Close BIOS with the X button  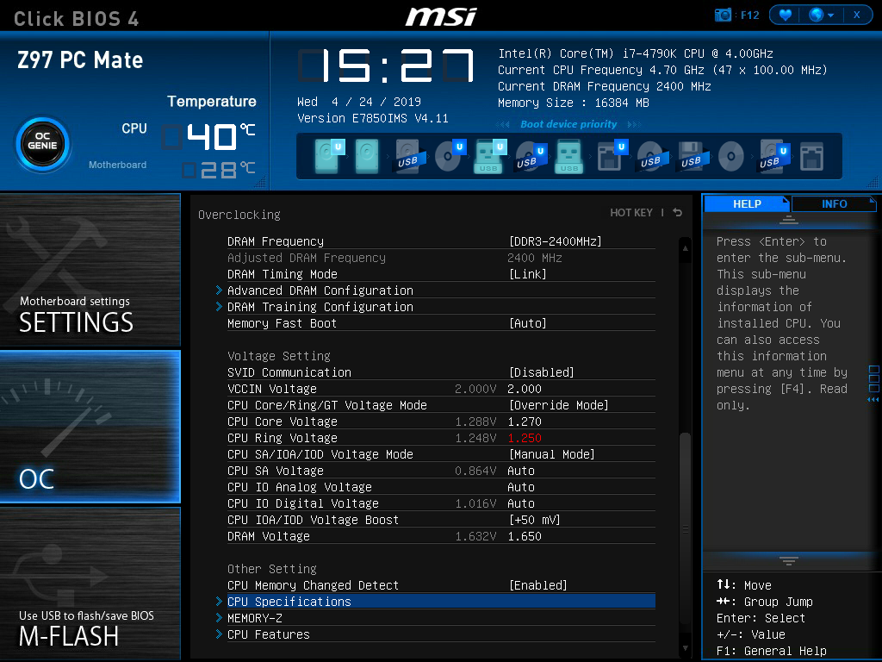coord(857,15)
